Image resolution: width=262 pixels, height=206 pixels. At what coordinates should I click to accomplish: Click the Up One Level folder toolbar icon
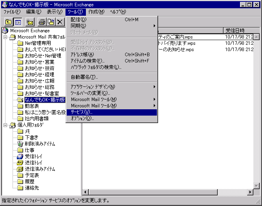click(8, 22)
